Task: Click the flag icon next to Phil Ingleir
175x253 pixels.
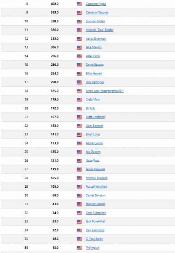Action: tap(79, 248)
